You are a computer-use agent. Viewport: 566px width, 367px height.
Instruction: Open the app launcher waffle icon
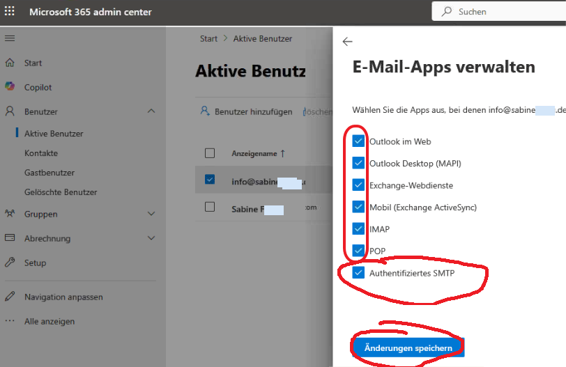tap(9, 11)
